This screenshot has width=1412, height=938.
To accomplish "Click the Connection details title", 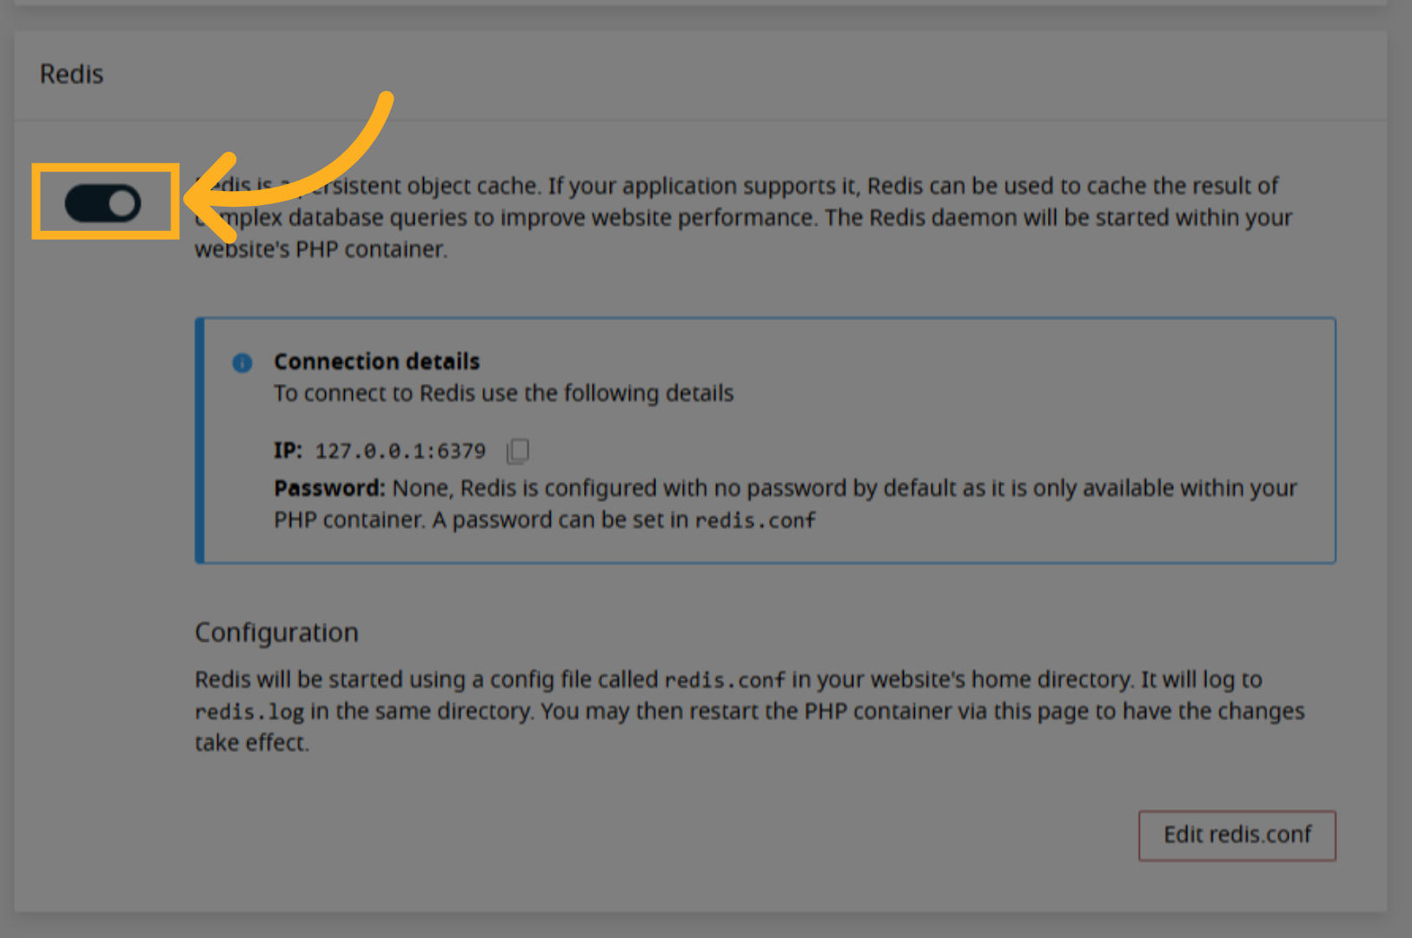I will click(377, 361).
